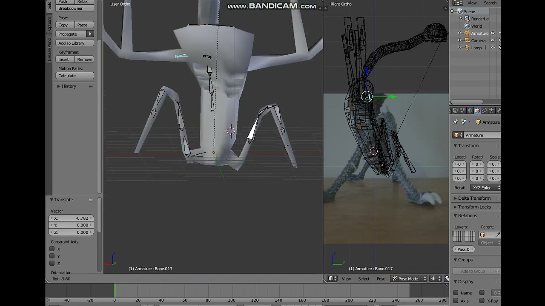
Task: Enable Y constraint axis checkbox
Action: coord(52,256)
